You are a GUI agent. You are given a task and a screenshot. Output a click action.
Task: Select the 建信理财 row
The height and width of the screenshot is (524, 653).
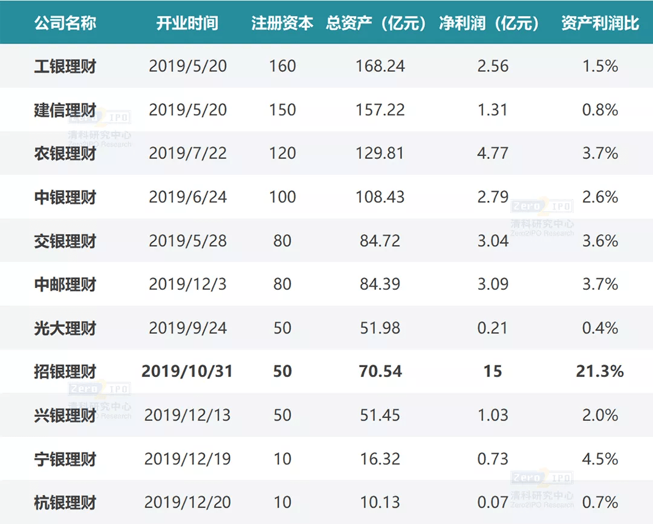65,110
